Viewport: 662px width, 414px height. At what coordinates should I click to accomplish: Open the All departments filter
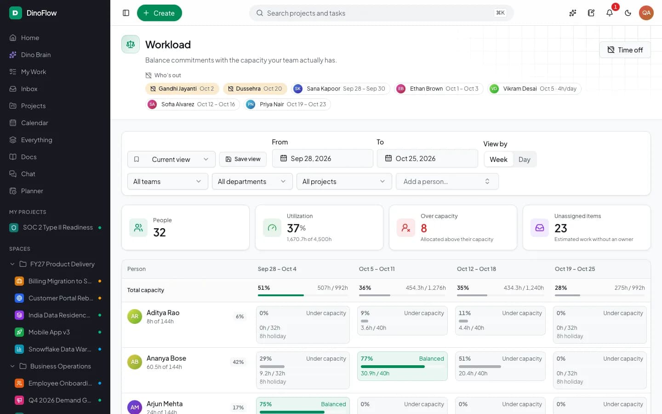click(x=252, y=181)
